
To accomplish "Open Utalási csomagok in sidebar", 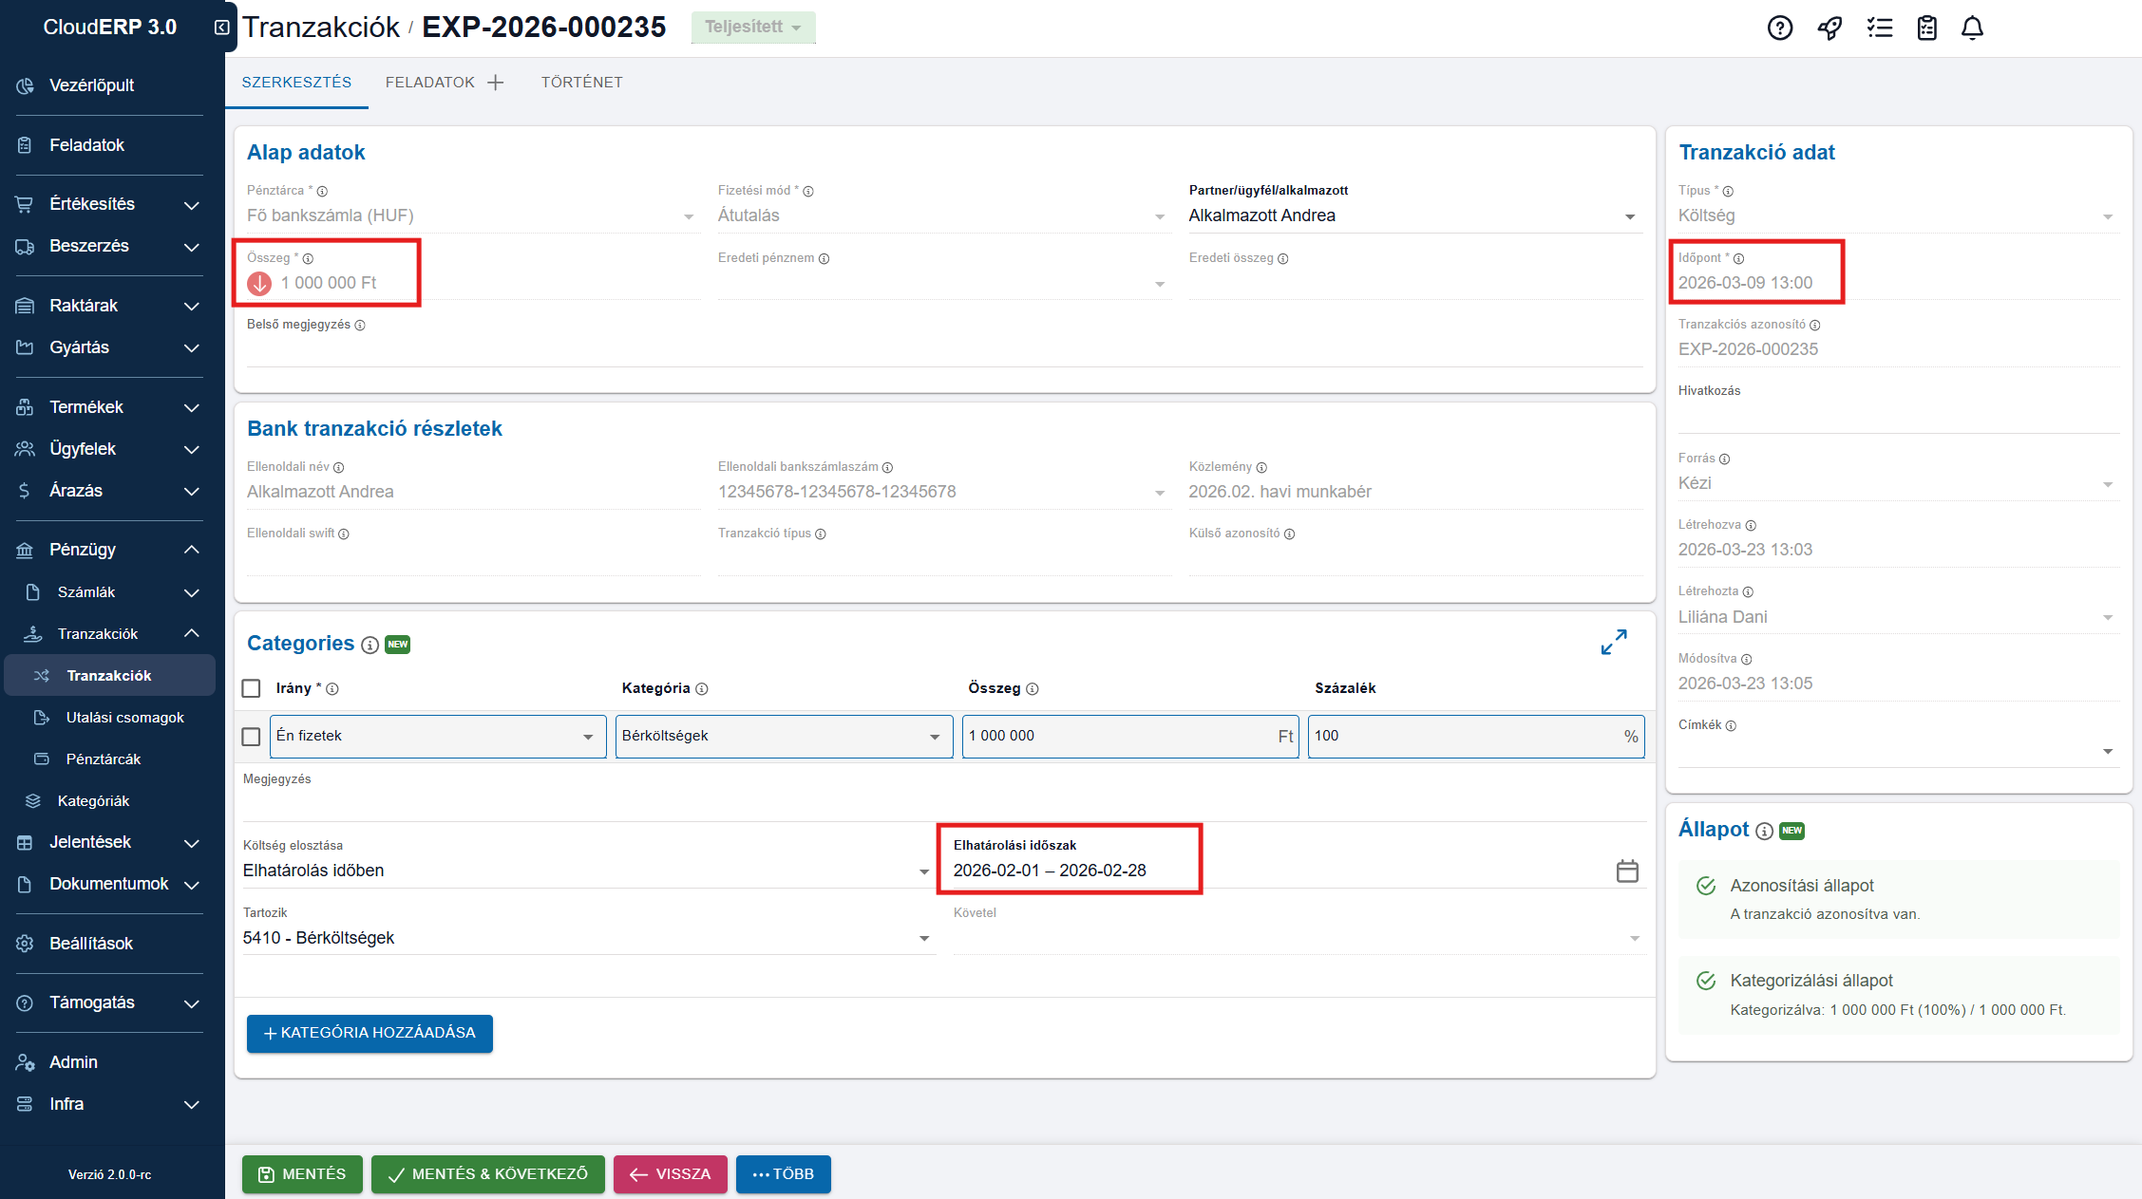I will (124, 718).
